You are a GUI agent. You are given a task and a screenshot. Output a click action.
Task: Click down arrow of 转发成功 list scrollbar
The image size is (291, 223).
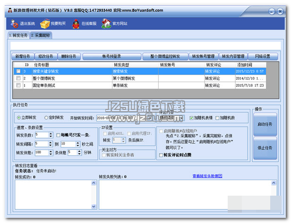[x=94, y=206]
